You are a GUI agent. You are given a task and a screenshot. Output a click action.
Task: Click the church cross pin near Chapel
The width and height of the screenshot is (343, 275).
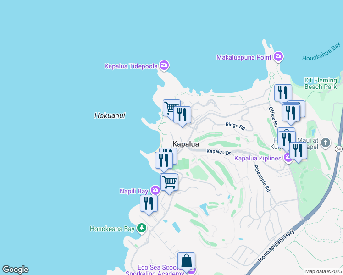[326, 143]
